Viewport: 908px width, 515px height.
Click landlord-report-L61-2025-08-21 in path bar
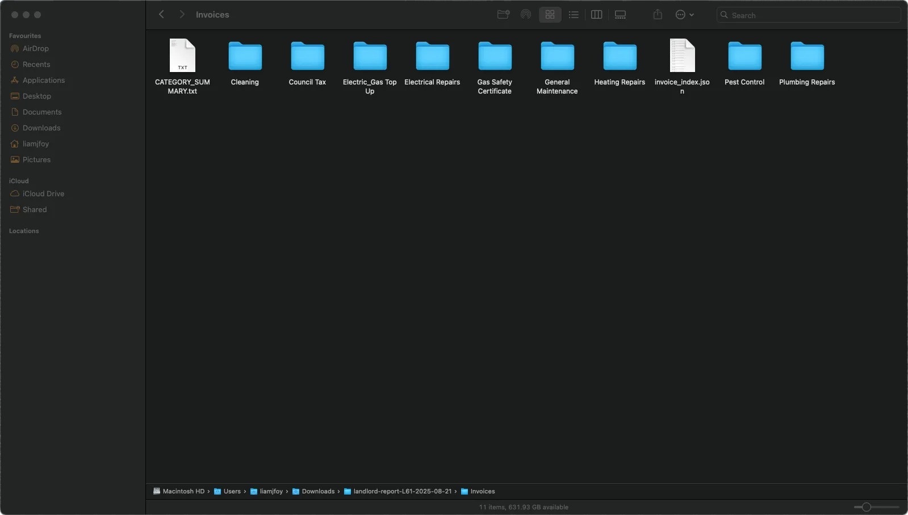[x=397, y=491]
